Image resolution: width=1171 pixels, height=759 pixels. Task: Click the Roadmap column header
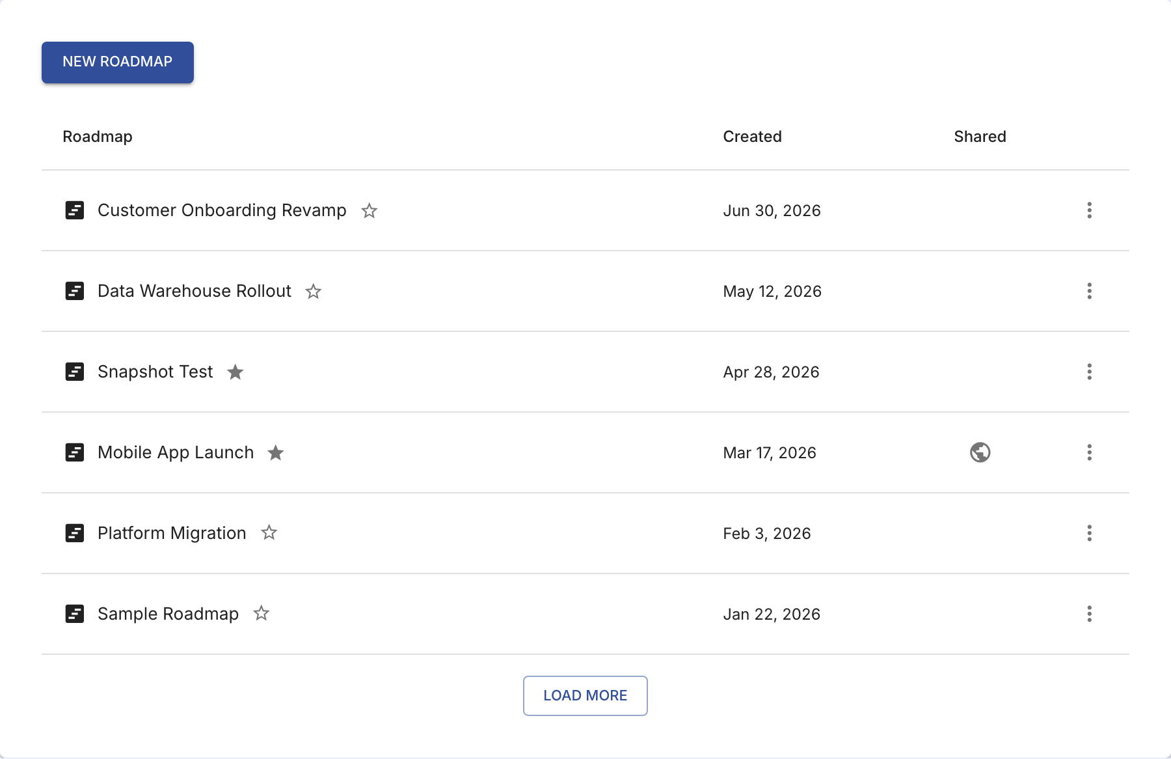(x=98, y=137)
